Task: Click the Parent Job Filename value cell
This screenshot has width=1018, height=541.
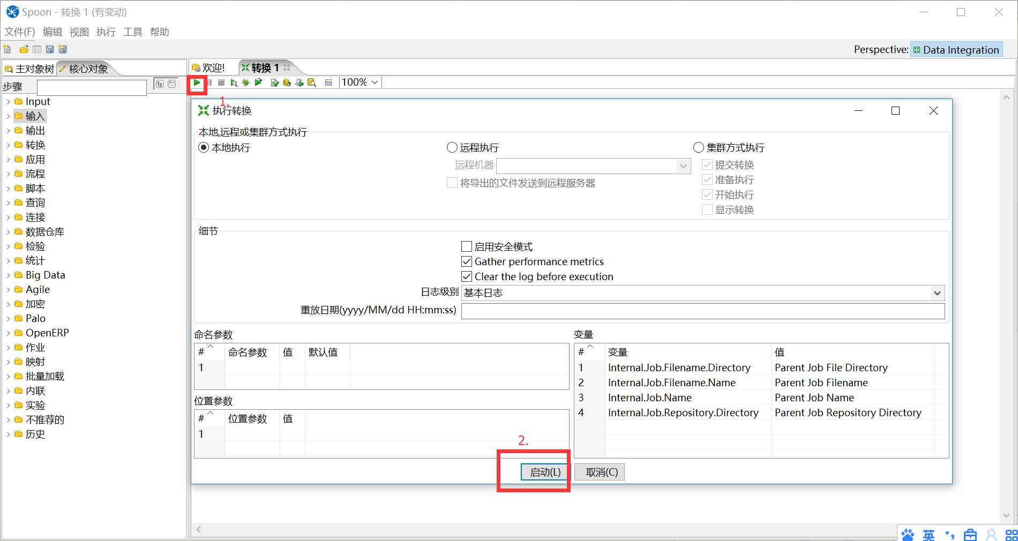Action: [852, 382]
